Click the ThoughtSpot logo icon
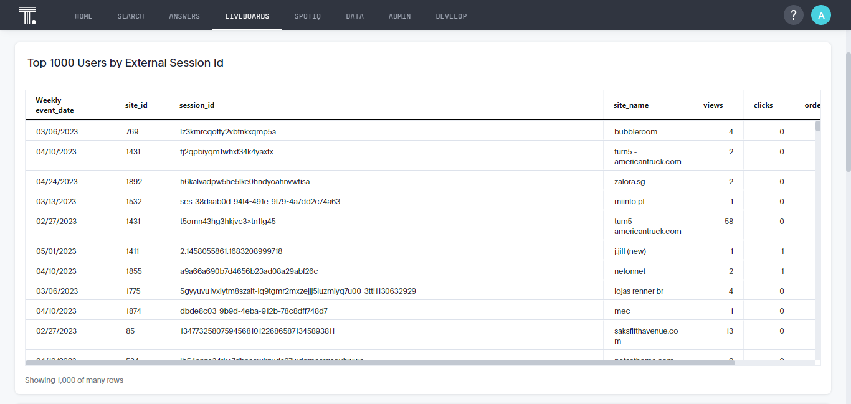851x404 pixels. click(27, 16)
